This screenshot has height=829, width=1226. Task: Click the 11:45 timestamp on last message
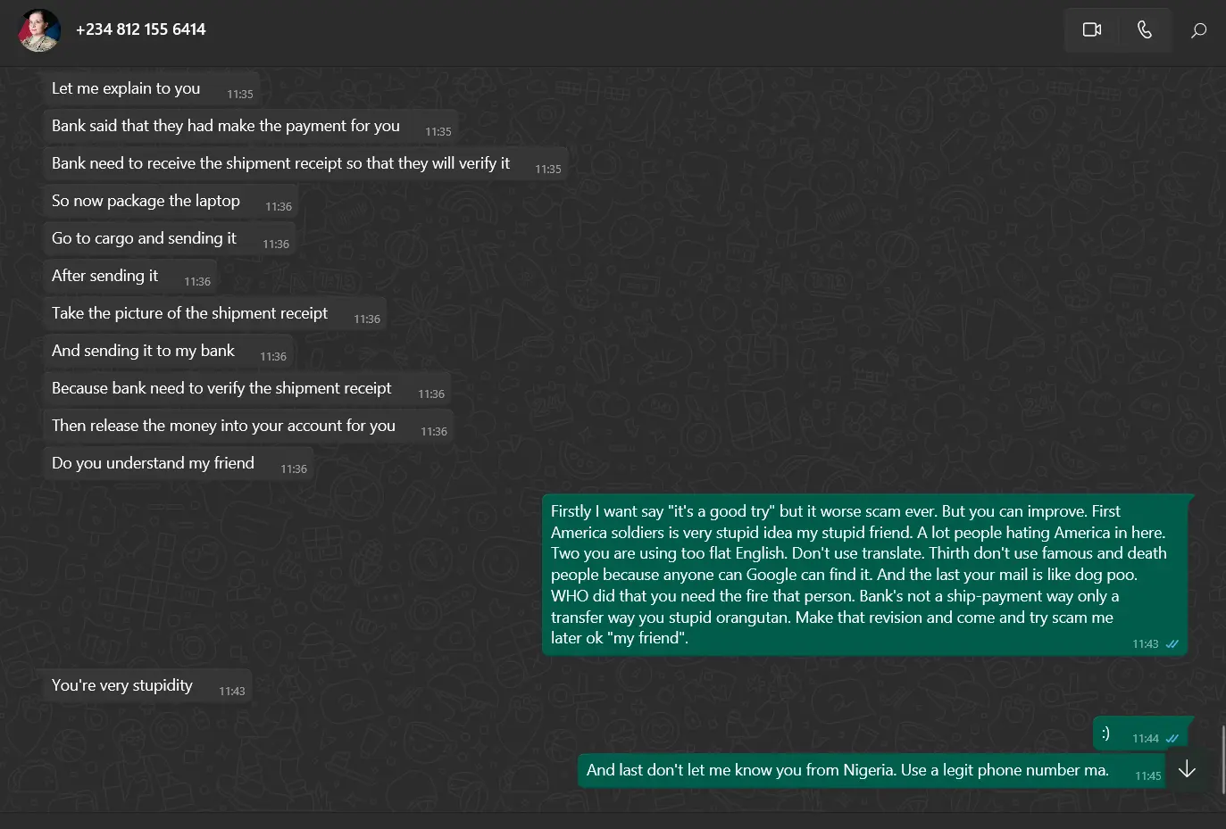[1147, 776]
